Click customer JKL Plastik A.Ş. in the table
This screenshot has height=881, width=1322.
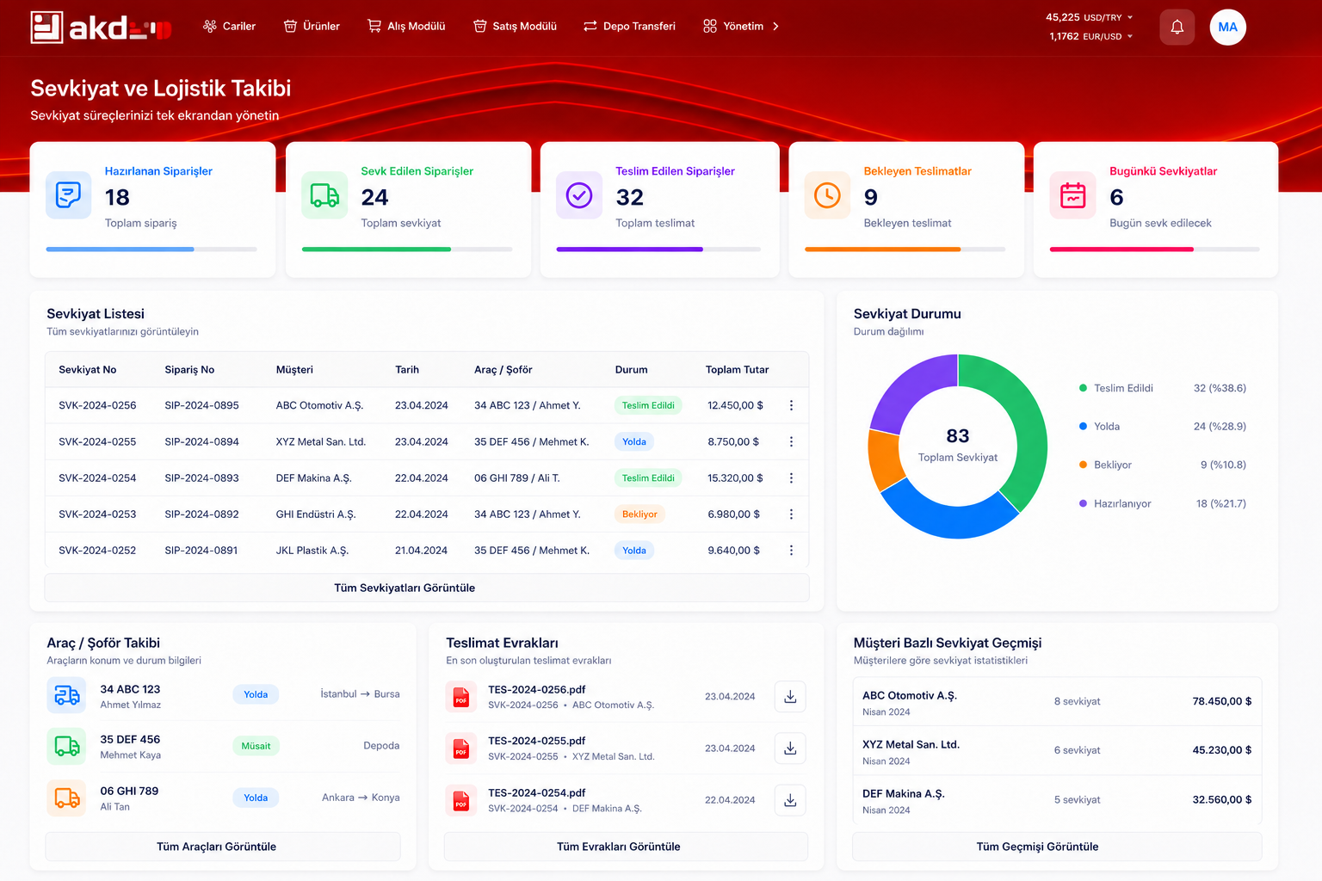(x=312, y=551)
